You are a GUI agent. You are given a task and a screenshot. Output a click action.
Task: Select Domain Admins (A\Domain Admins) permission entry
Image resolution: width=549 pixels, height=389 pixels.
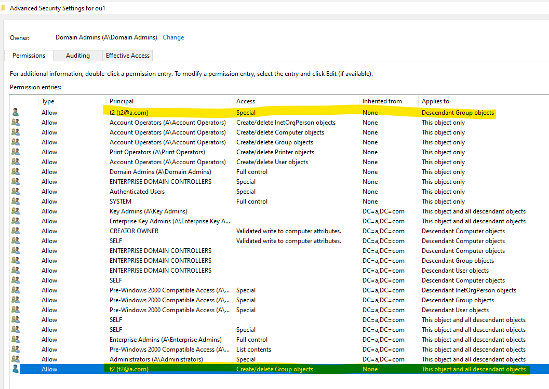tap(279, 171)
